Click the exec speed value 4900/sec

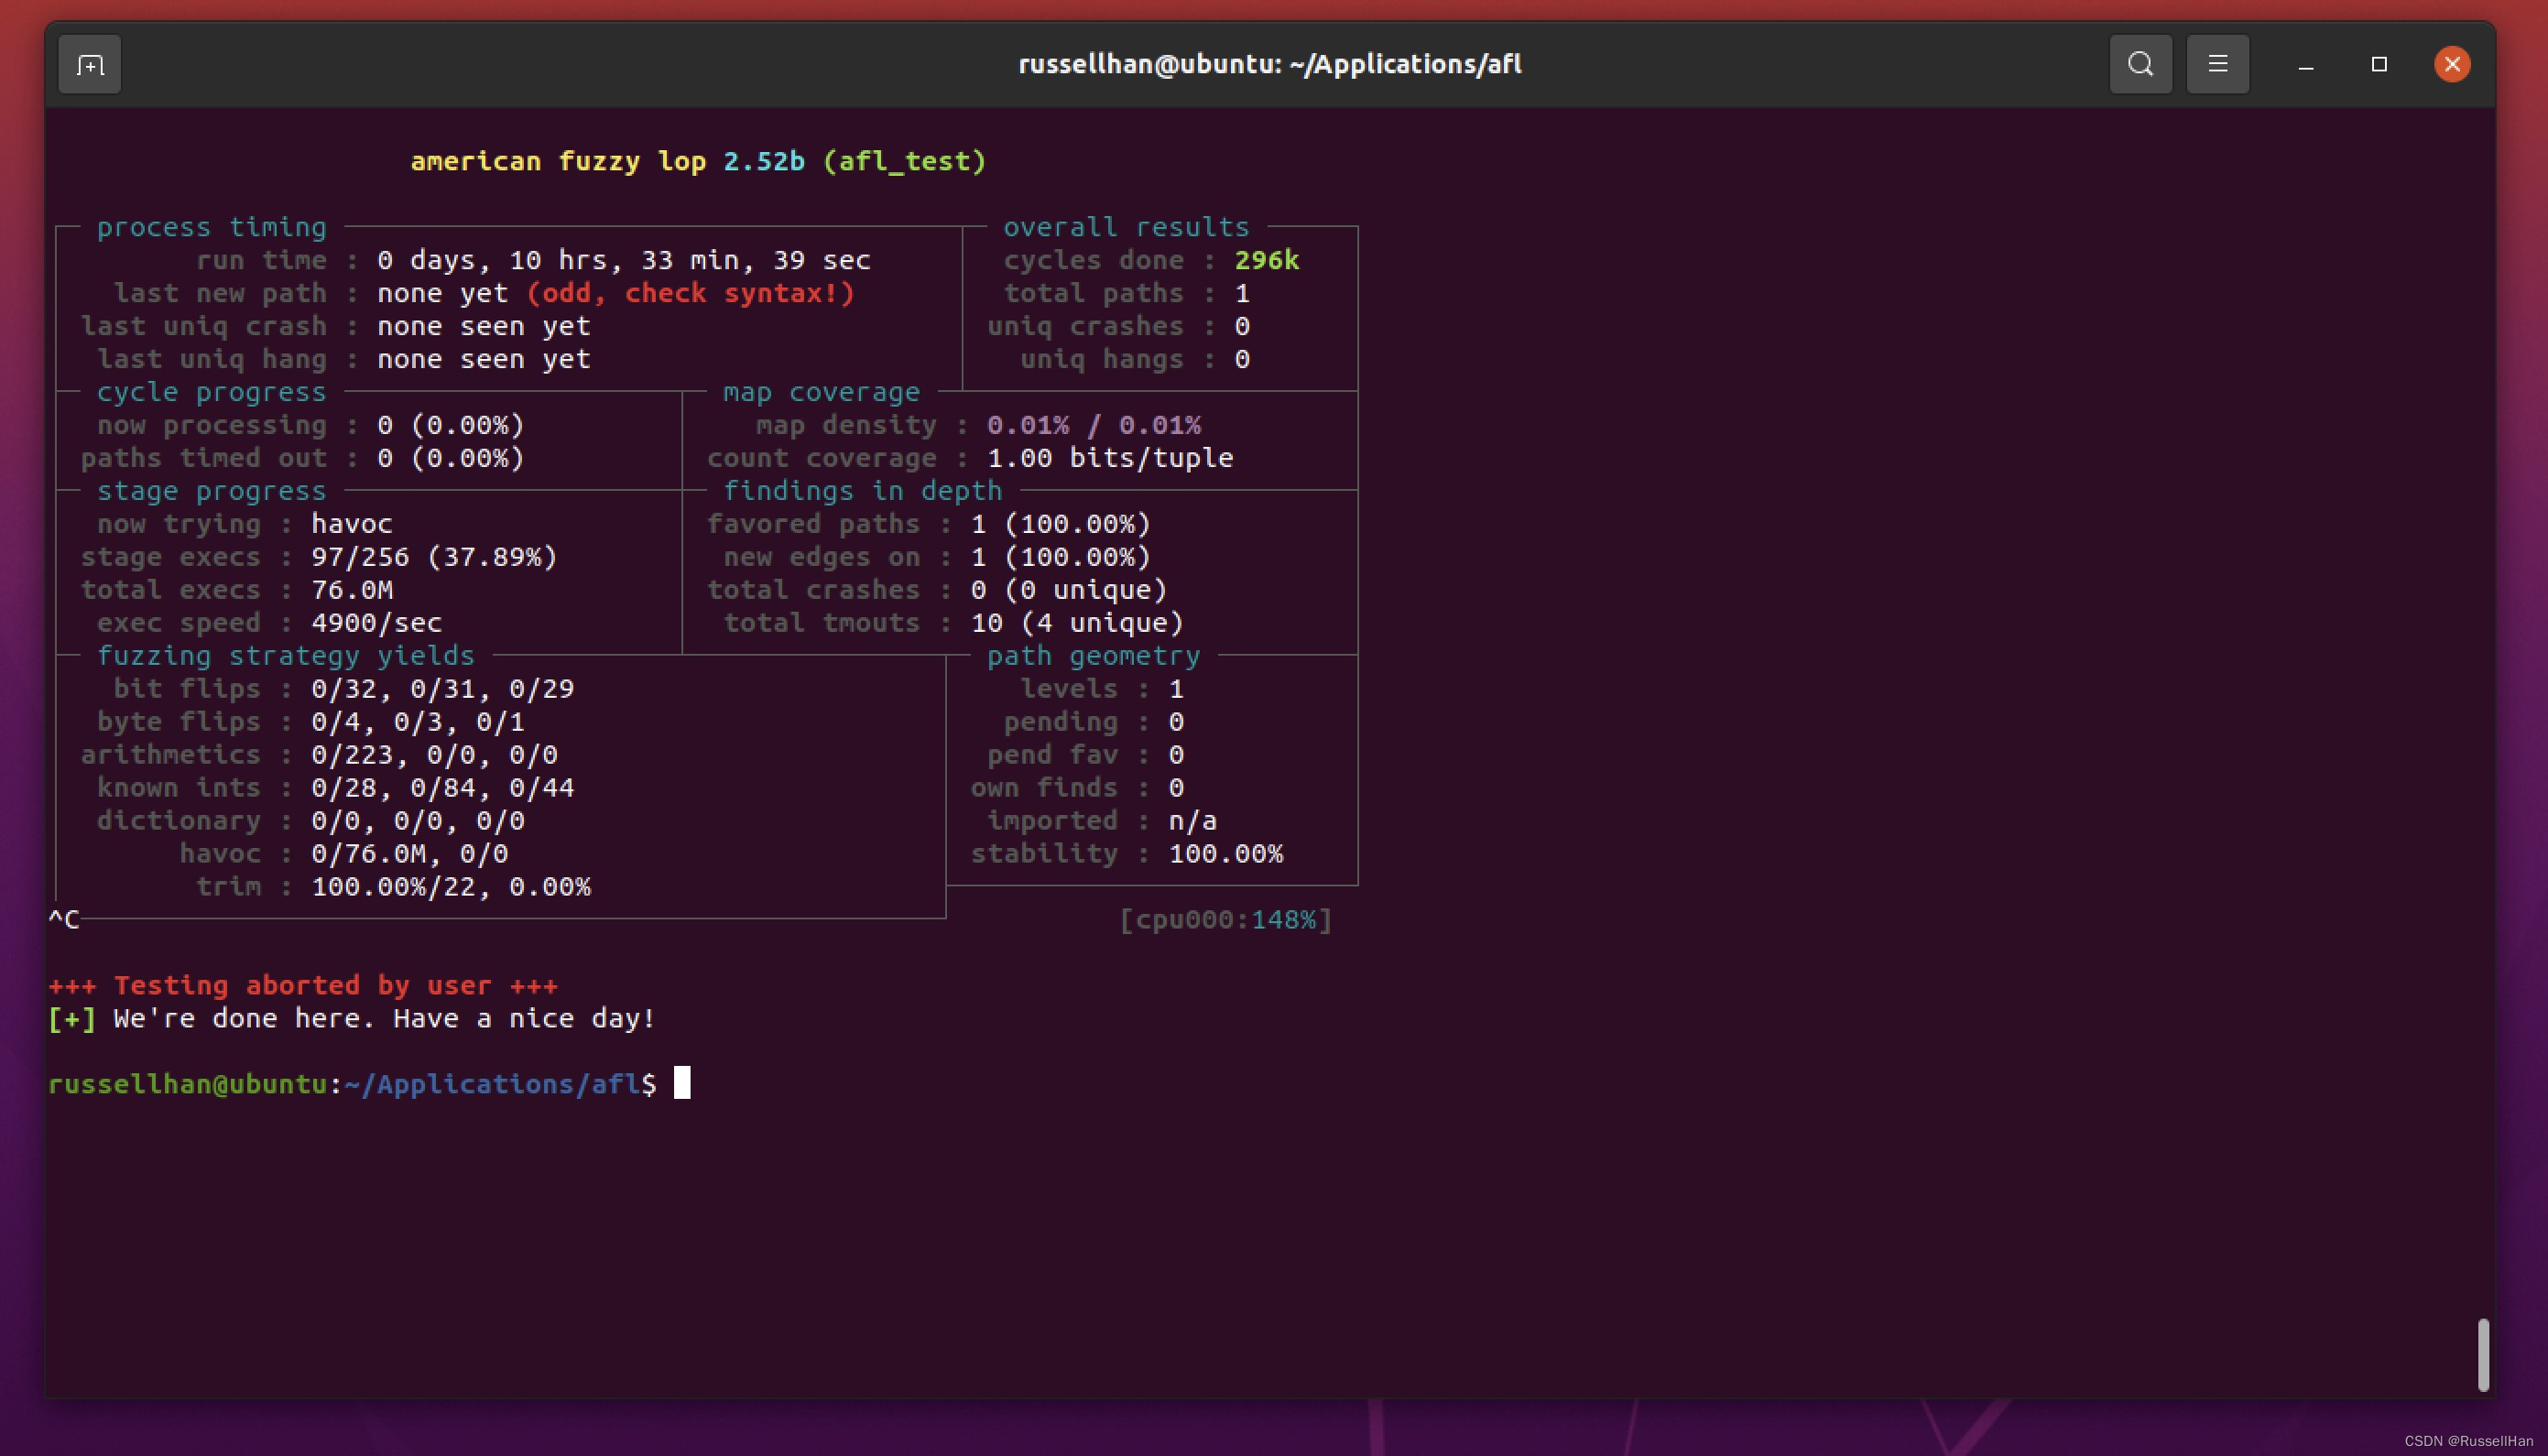376,623
